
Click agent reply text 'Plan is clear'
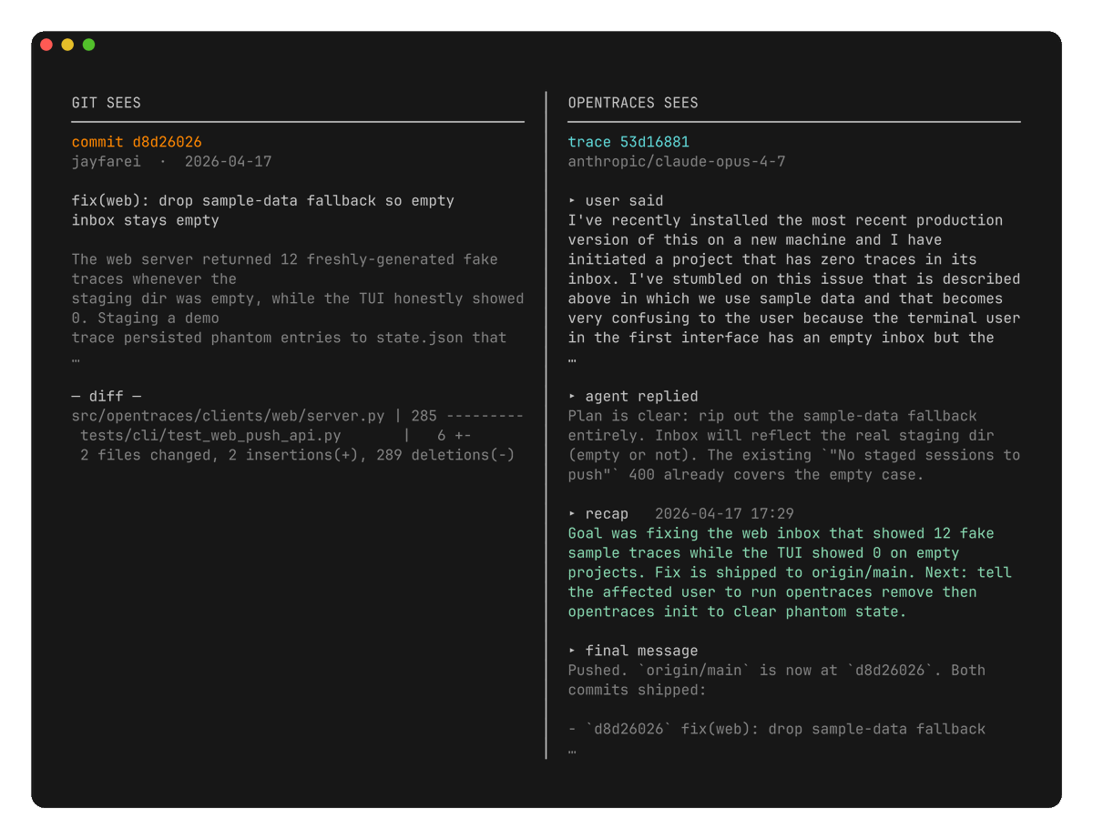point(794,445)
